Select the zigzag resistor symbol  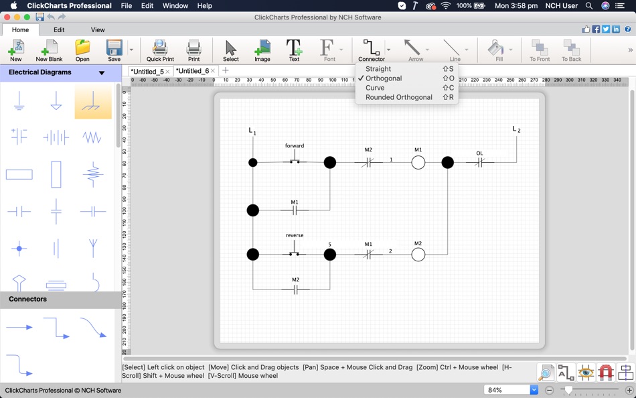[x=92, y=137]
